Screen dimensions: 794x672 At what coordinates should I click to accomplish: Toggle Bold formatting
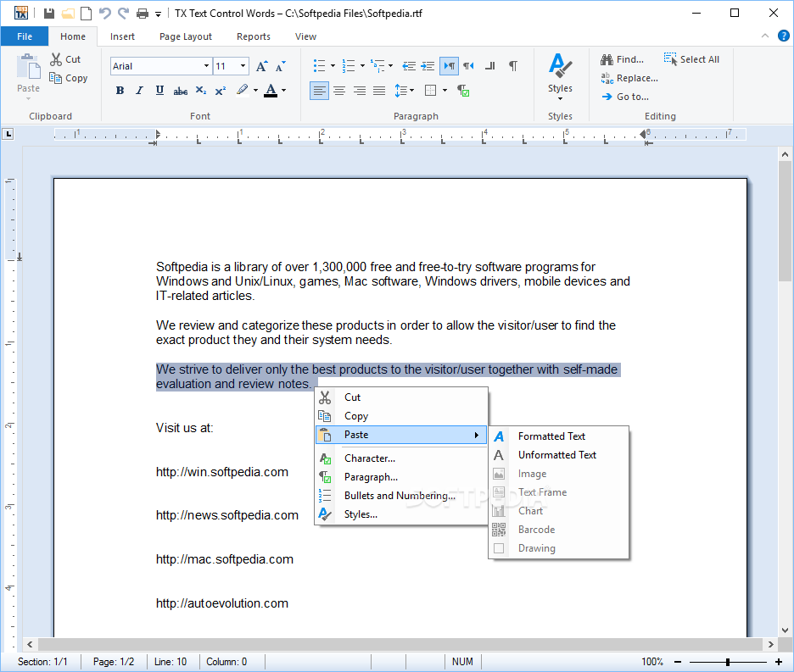[120, 91]
